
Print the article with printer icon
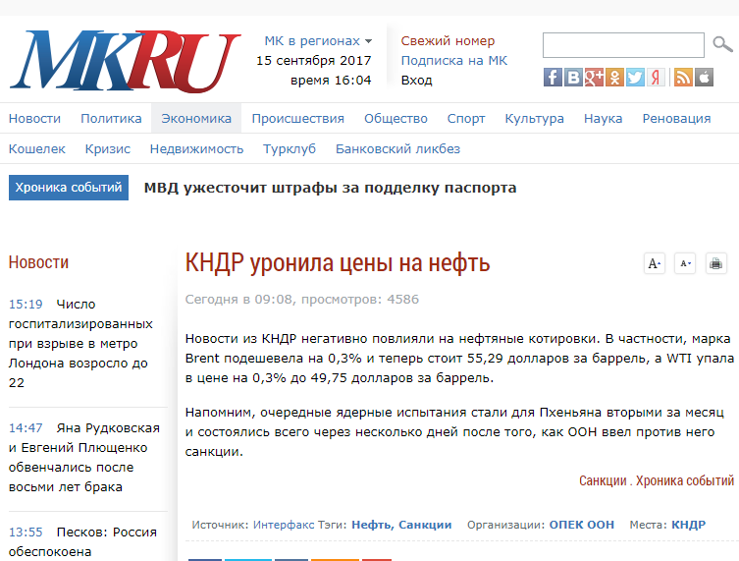pyautogui.click(x=715, y=263)
